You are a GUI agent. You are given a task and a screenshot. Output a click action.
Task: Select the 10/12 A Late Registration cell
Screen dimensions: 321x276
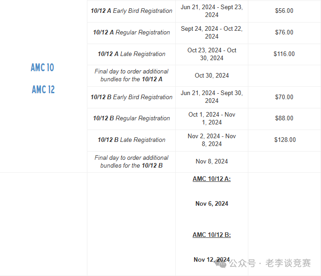(x=132, y=54)
